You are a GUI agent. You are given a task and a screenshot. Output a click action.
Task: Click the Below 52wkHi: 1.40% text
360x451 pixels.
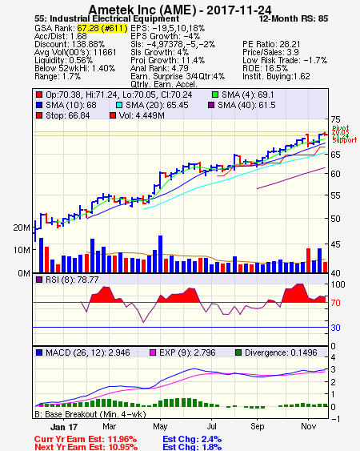pyautogui.click(x=74, y=68)
